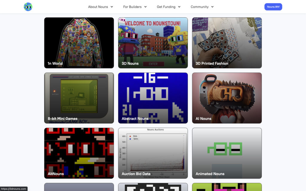Open the 8-bit Mini Games card

(x=79, y=98)
